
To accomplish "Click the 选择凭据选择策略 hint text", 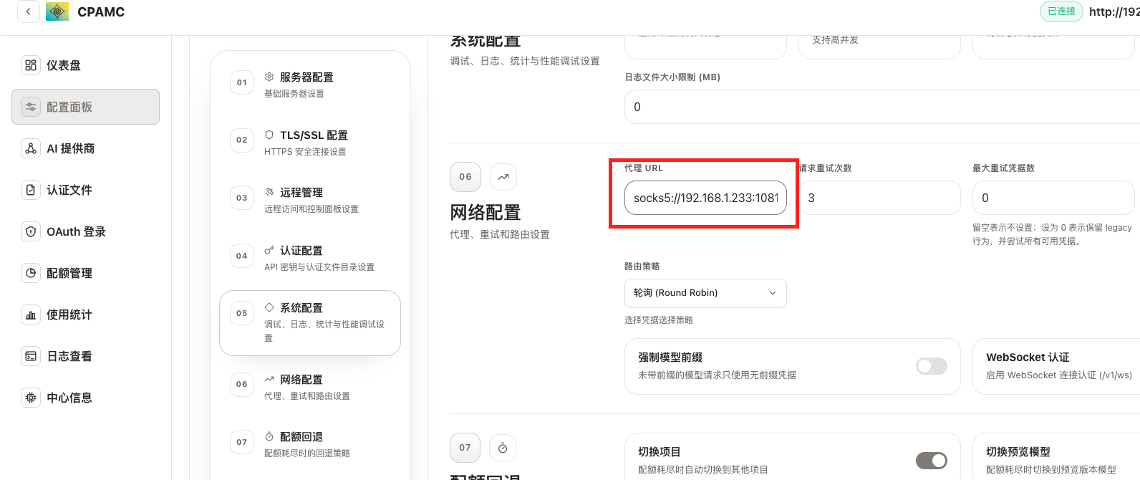I will (x=659, y=320).
